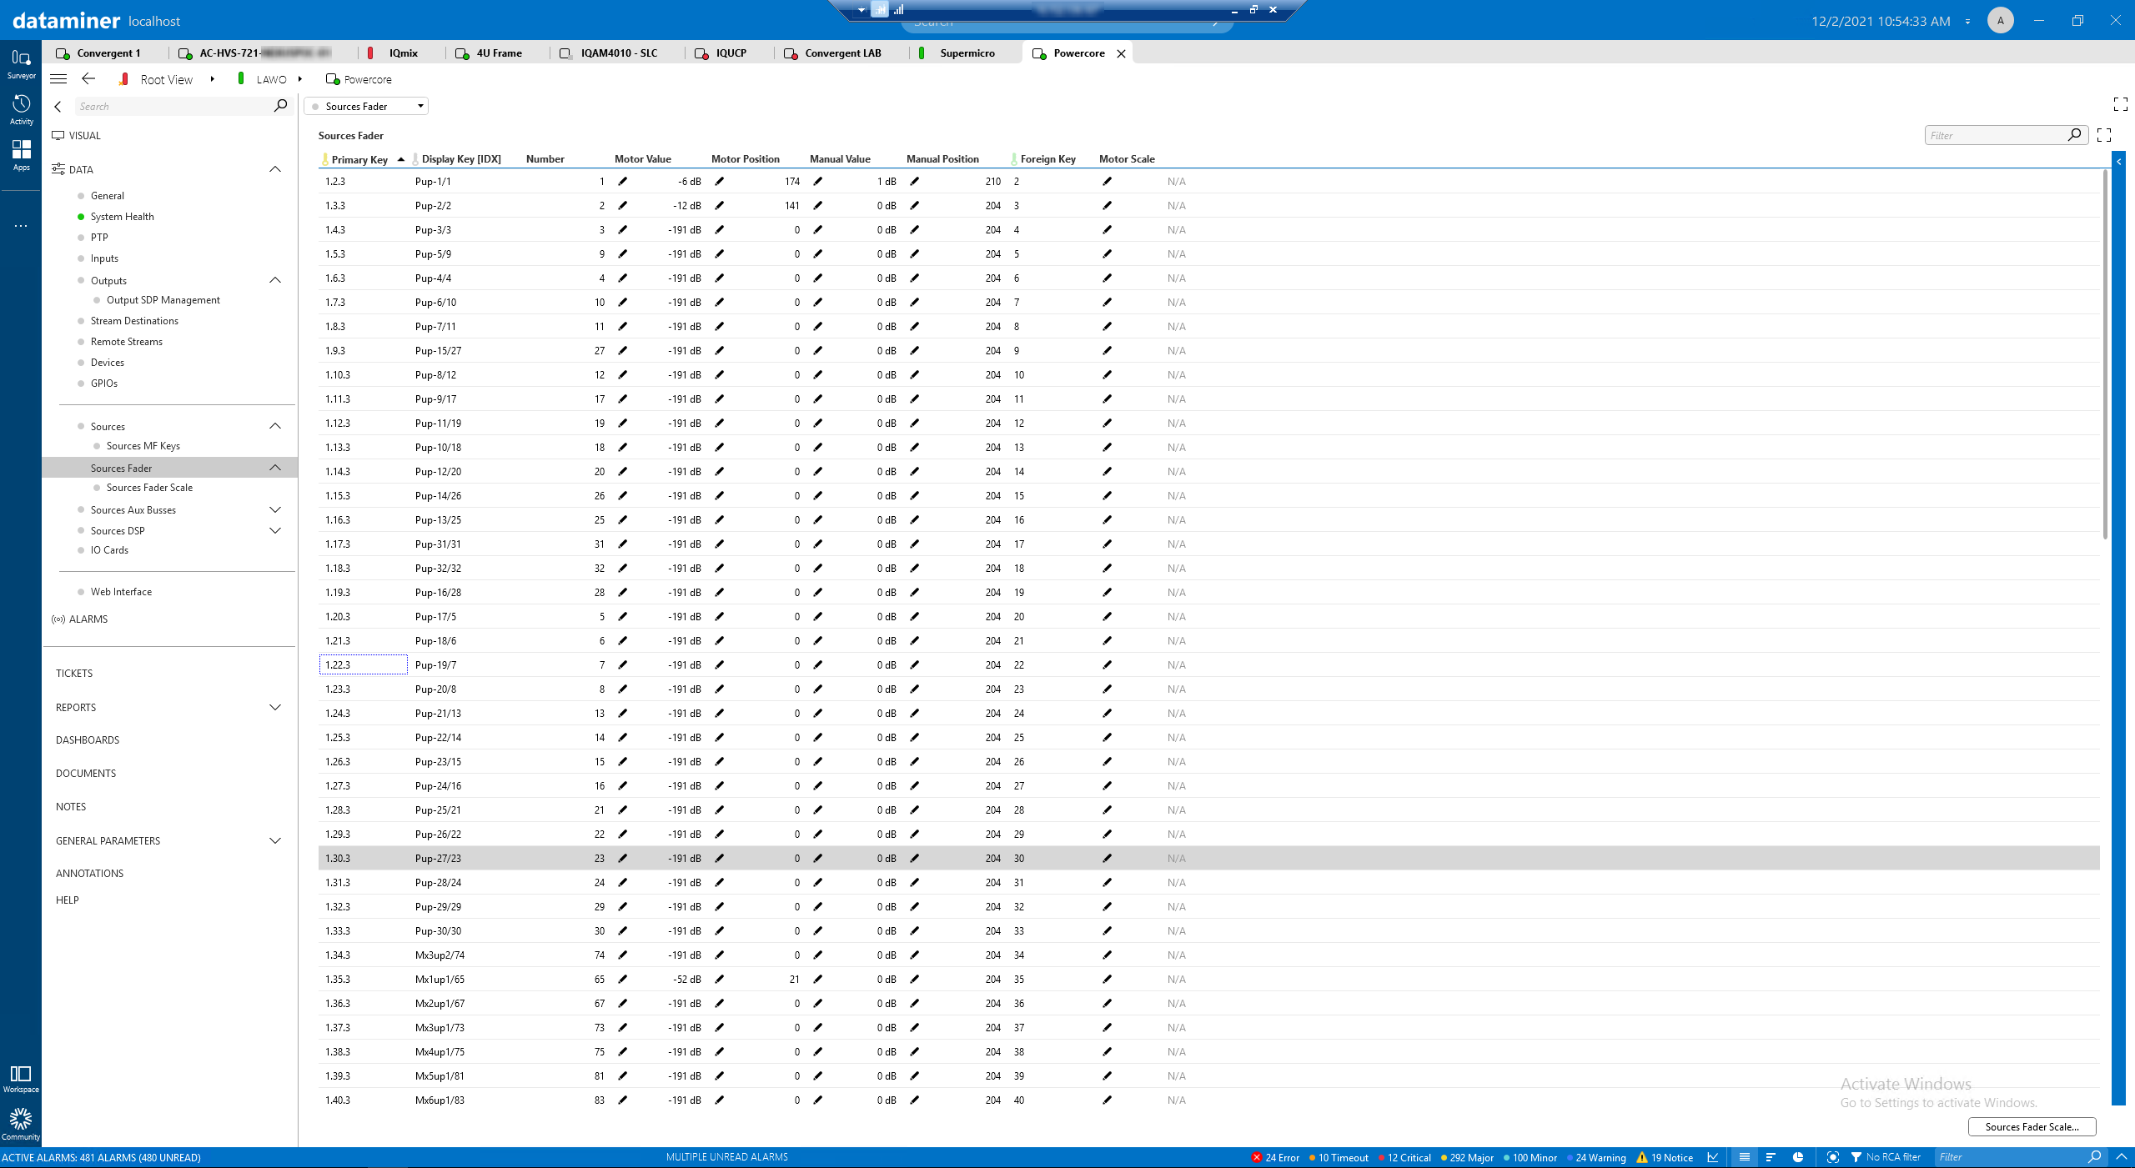Collapse the side panel with the chevron left of Search
The width and height of the screenshot is (2135, 1168).
click(58, 107)
